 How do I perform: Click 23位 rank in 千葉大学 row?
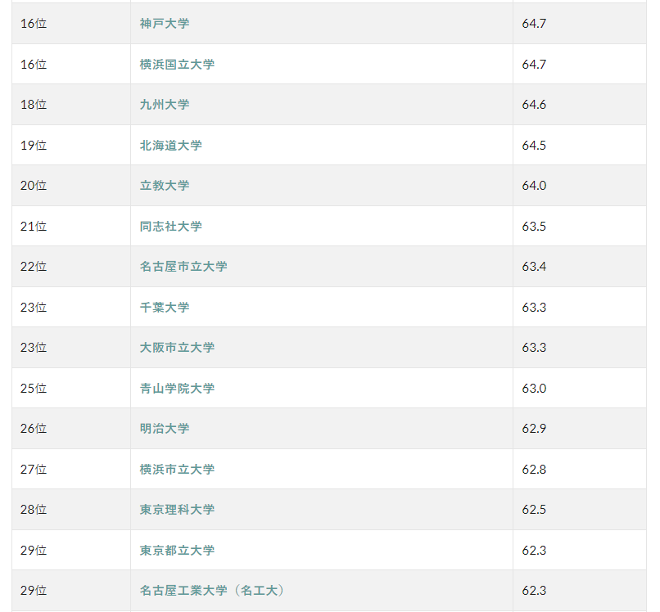pos(34,307)
